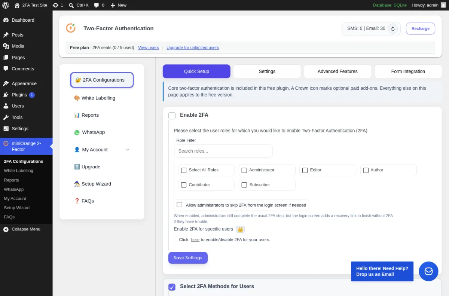Click the Media library icon
This screenshot has width=449, height=296.
6,46
